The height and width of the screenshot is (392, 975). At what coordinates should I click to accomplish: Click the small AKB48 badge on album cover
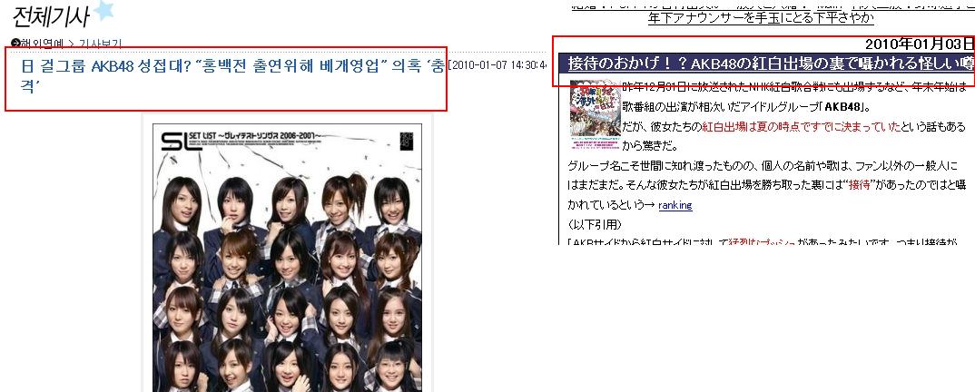(406, 142)
